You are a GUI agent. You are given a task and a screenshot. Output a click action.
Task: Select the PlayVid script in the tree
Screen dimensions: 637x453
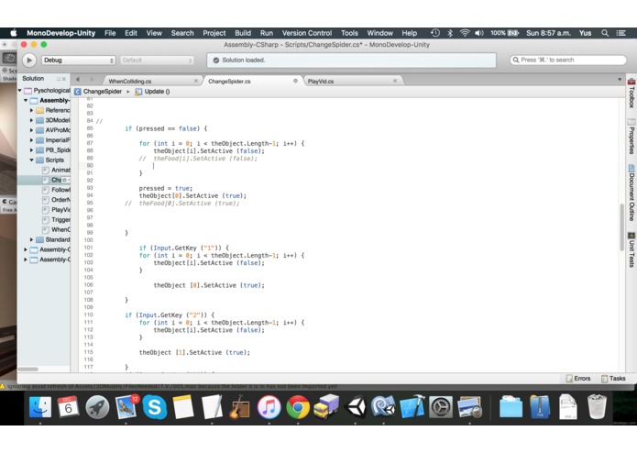56,210
